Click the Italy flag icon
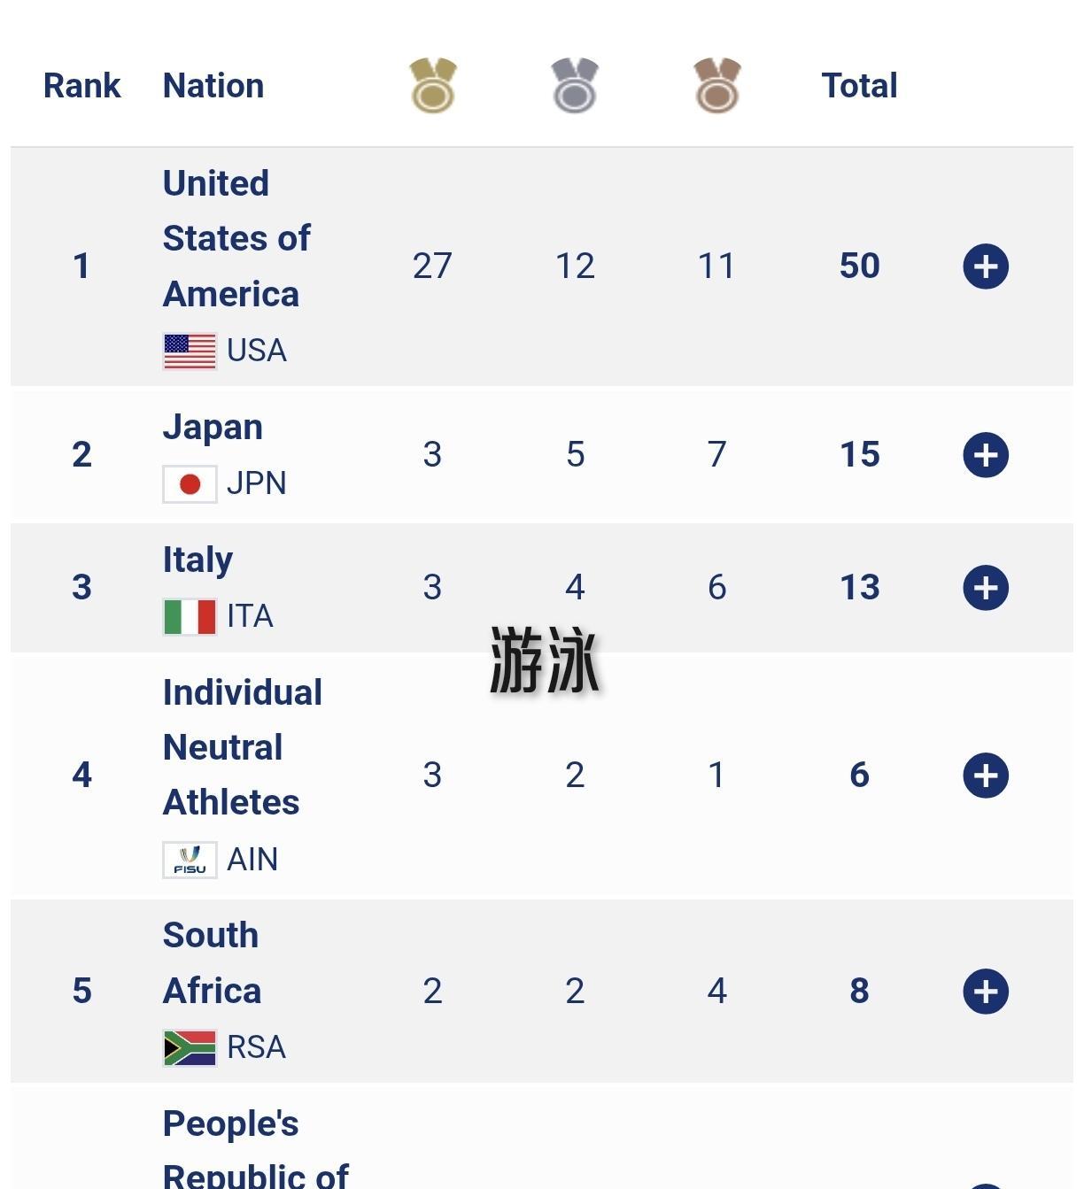1084x1189 pixels. coord(190,617)
